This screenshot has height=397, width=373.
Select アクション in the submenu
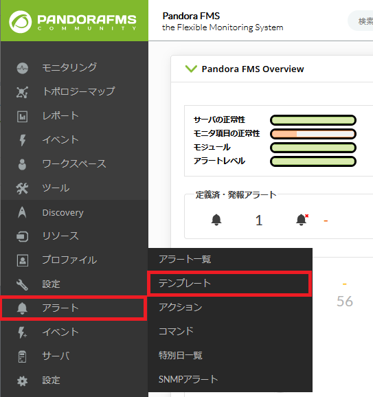230,307
